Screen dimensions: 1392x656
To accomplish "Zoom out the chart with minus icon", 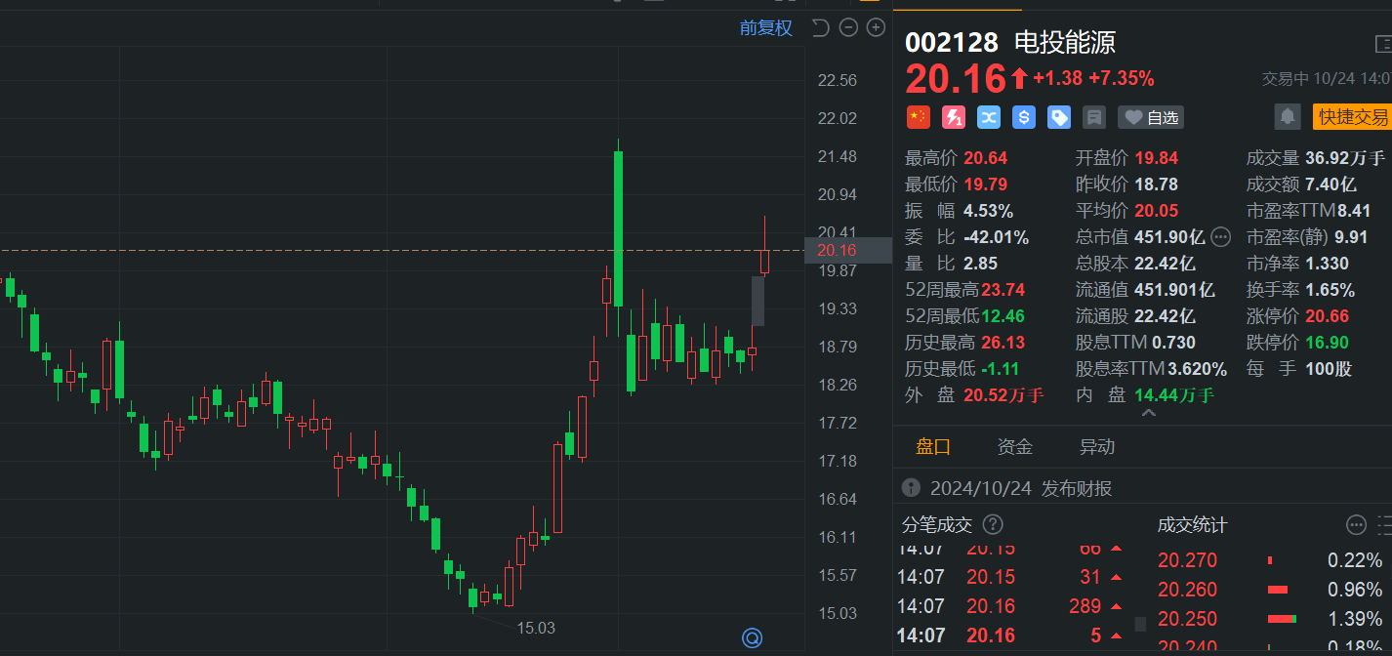I will 848,27.
